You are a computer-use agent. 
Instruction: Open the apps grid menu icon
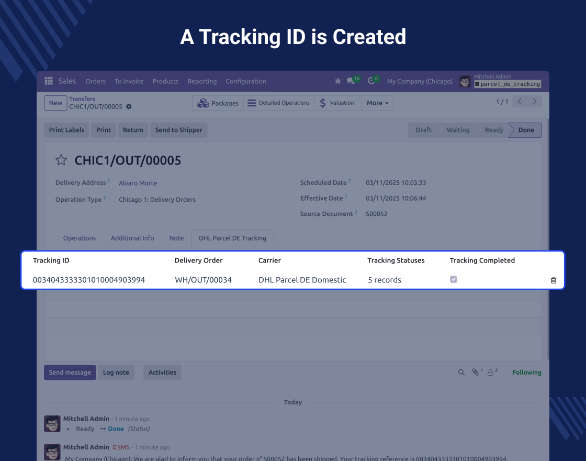click(x=49, y=81)
